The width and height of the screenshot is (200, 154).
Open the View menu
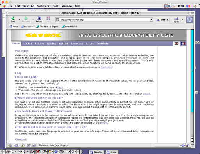point(25,6)
